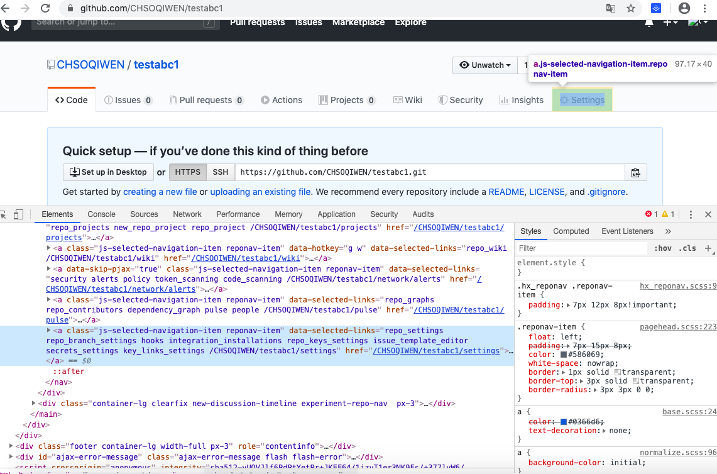Image resolution: width=717 pixels, height=474 pixels.
Task: Open the GitHub plus create menu
Action: pos(670,23)
